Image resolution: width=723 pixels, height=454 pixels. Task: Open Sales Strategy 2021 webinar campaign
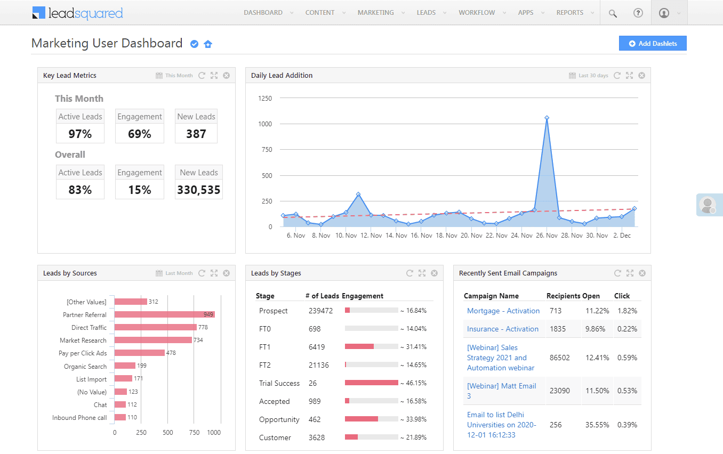pyautogui.click(x=501, y=358)
